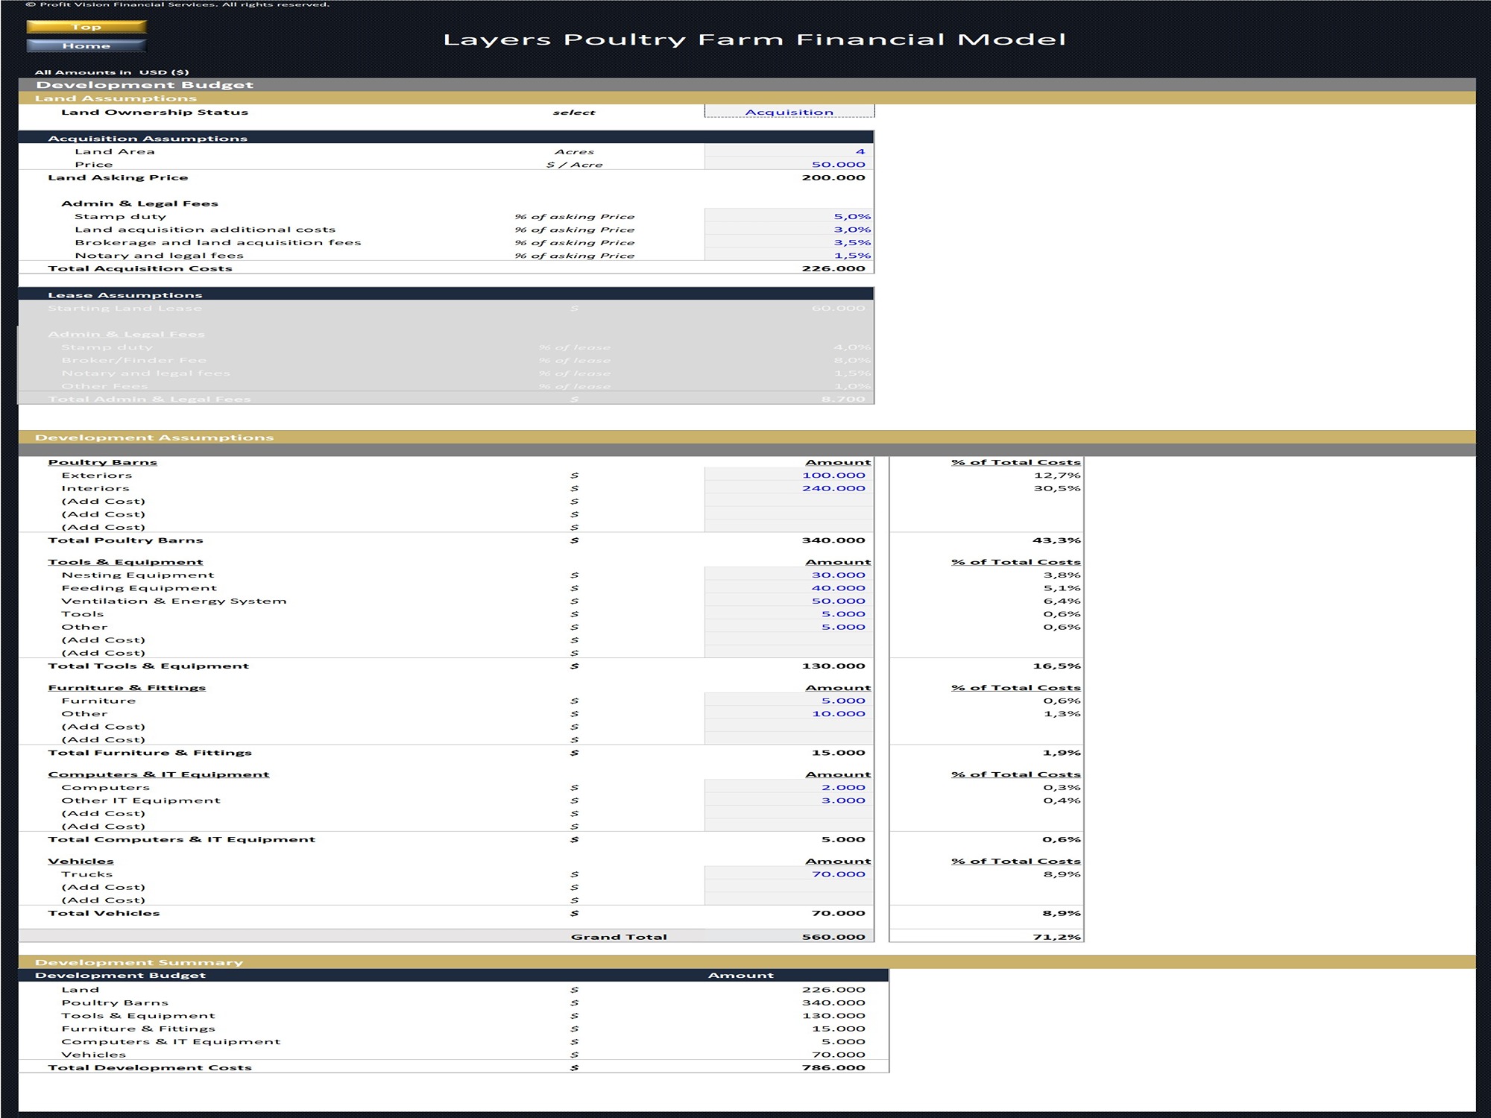Click Interiors percentage of total costs 30,5%

point(1056,488)
